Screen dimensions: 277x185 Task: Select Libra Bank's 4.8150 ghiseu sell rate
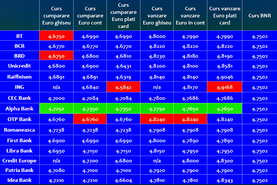tap(157, 151)
